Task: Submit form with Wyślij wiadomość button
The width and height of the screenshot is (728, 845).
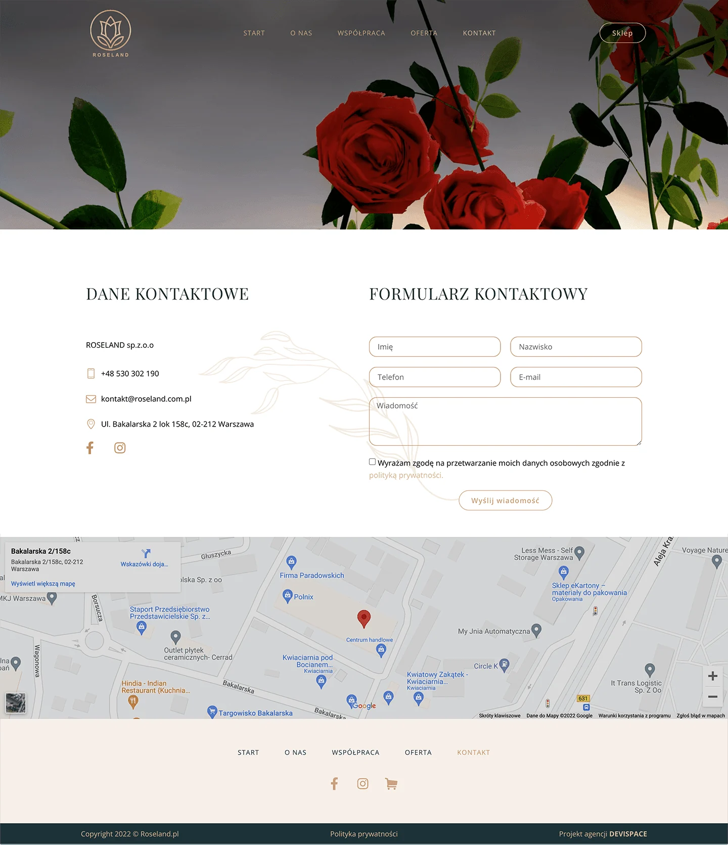Action: (x=506, y=500)
